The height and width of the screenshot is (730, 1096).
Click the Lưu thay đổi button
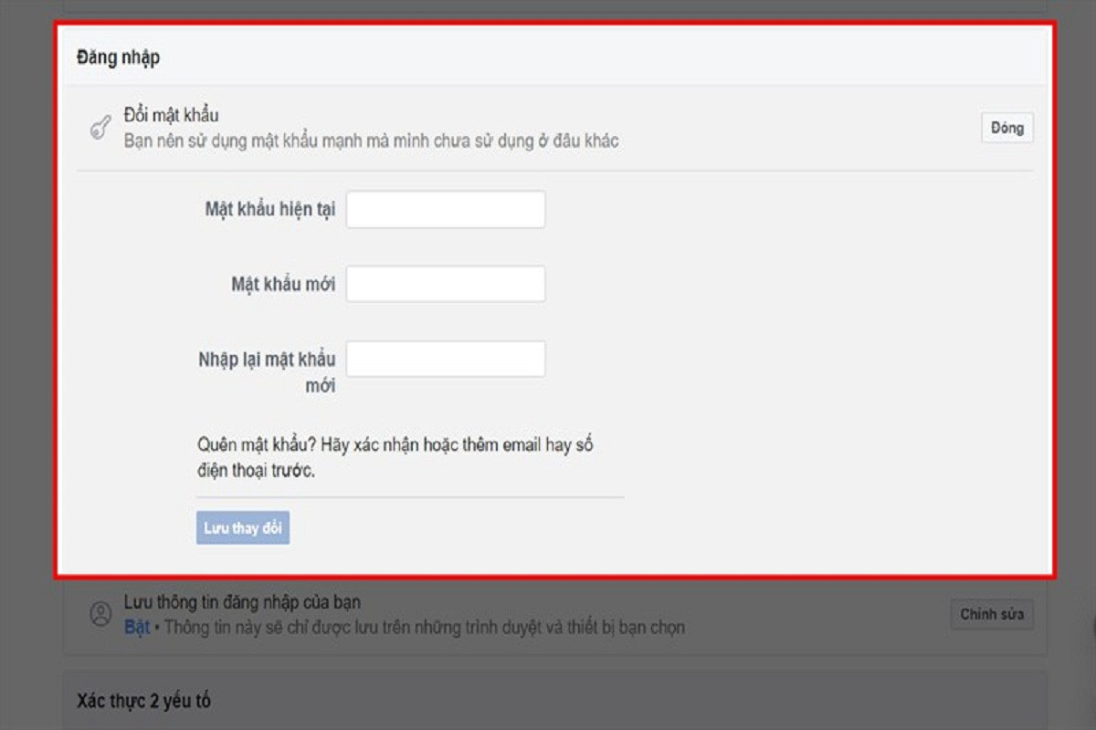243,527
